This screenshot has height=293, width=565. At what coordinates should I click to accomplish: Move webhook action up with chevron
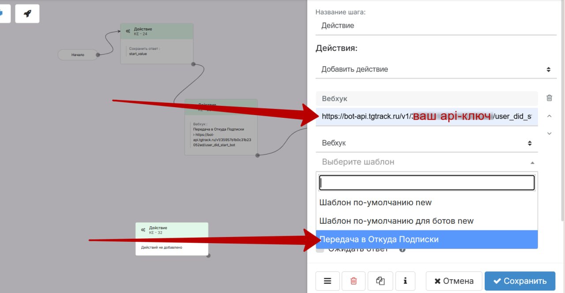tap(549, 116)
